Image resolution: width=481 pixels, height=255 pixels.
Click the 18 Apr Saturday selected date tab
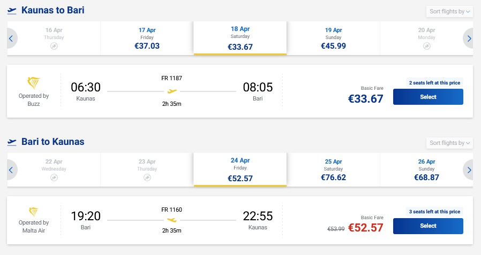point(240,38)
